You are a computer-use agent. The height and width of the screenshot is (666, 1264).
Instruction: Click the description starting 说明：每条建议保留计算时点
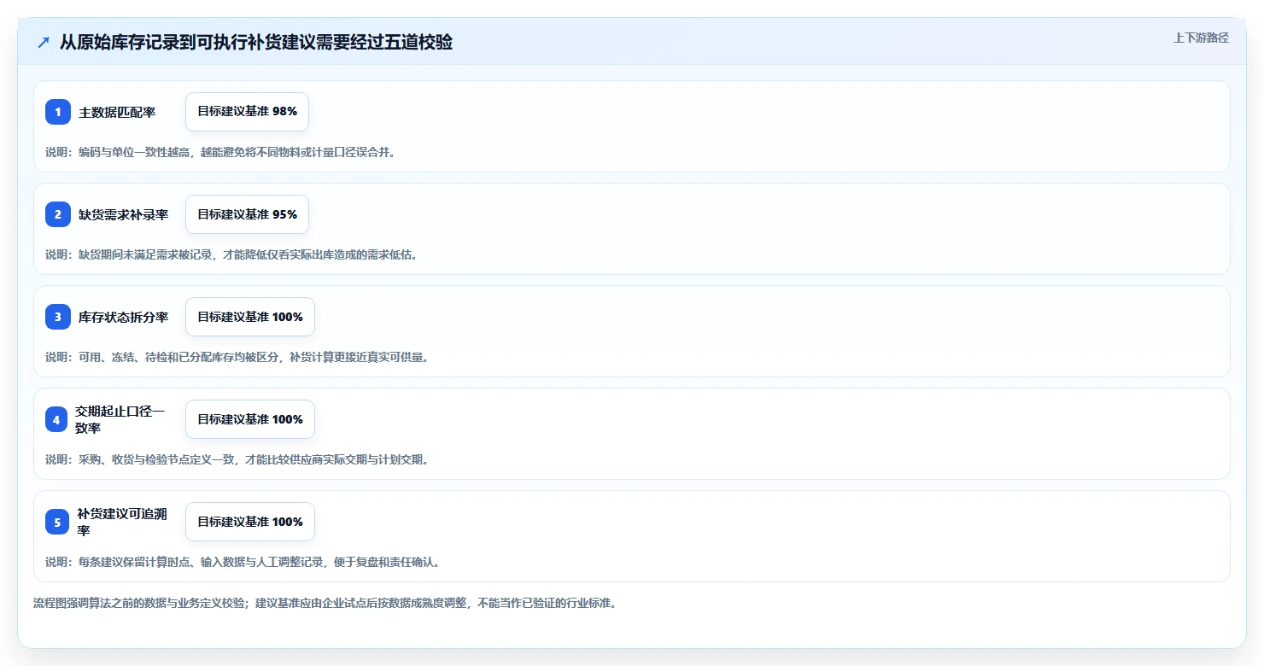[243, 562]
